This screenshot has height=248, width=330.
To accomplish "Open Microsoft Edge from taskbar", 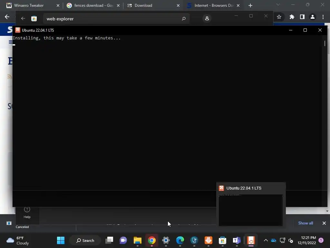I will [180, 240].
